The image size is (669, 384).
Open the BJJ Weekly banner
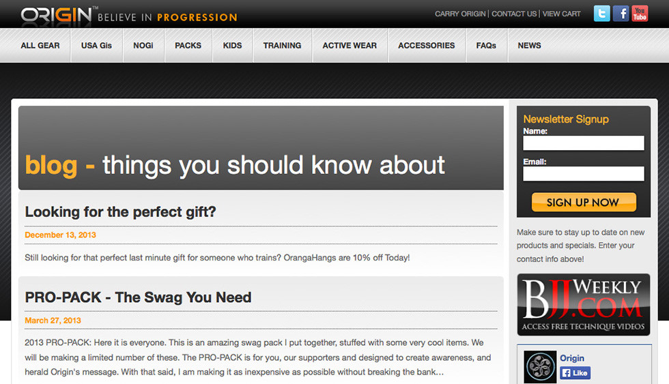(583, 304)
